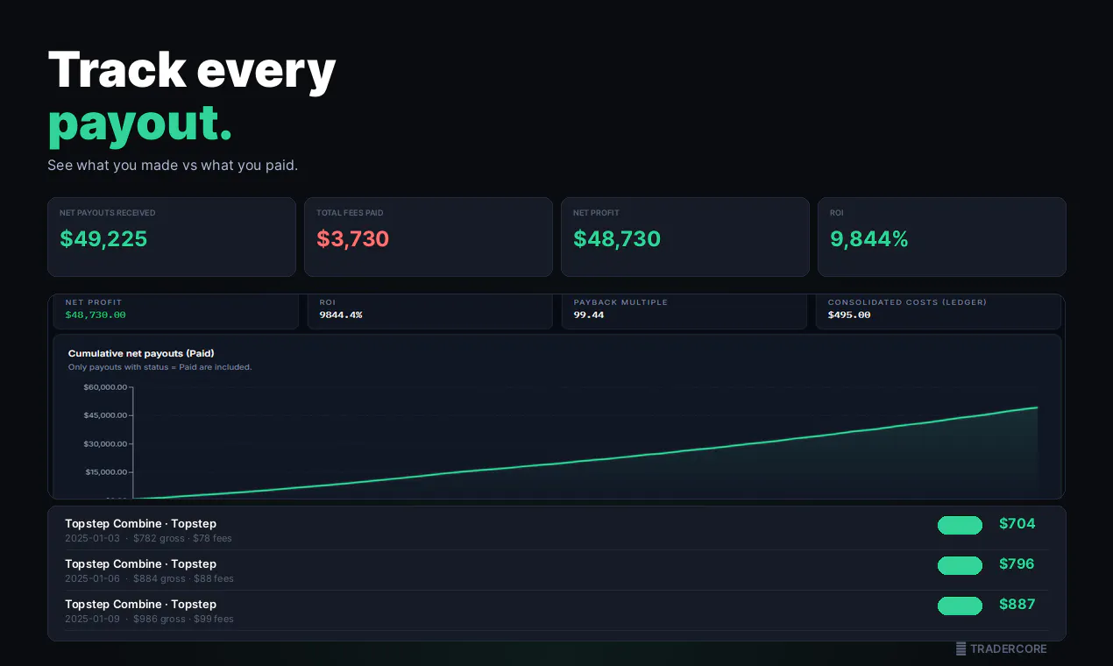Click the $60,000.00 axis label on the chart
Screen dimensions: 1113x666
[x=105, y=387]
